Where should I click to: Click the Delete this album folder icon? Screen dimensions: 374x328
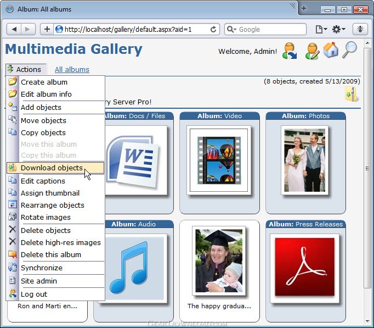coord(13,254)
